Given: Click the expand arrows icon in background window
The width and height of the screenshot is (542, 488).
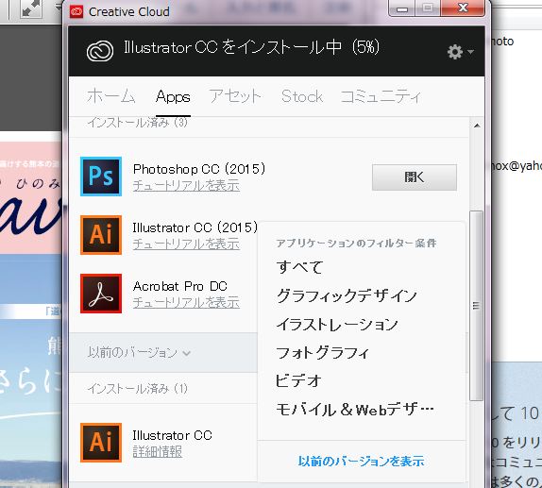Looking at the screenshot, I should [x=31, y=8].
